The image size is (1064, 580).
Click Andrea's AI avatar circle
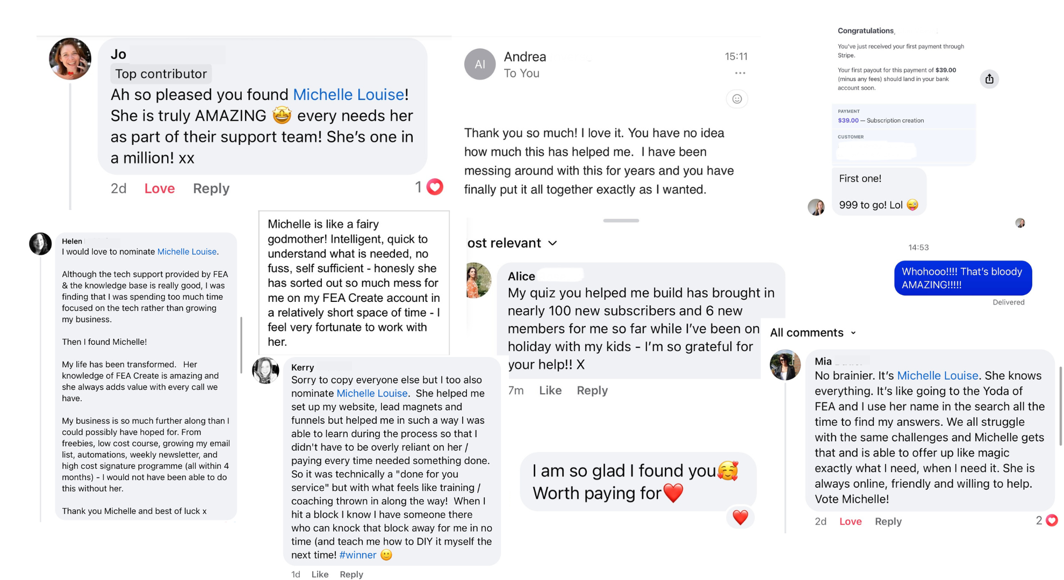tap(479, 64)
